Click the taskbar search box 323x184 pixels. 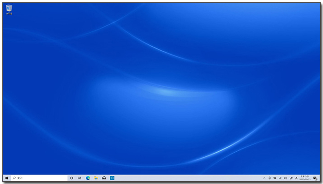tap(39, 178)
